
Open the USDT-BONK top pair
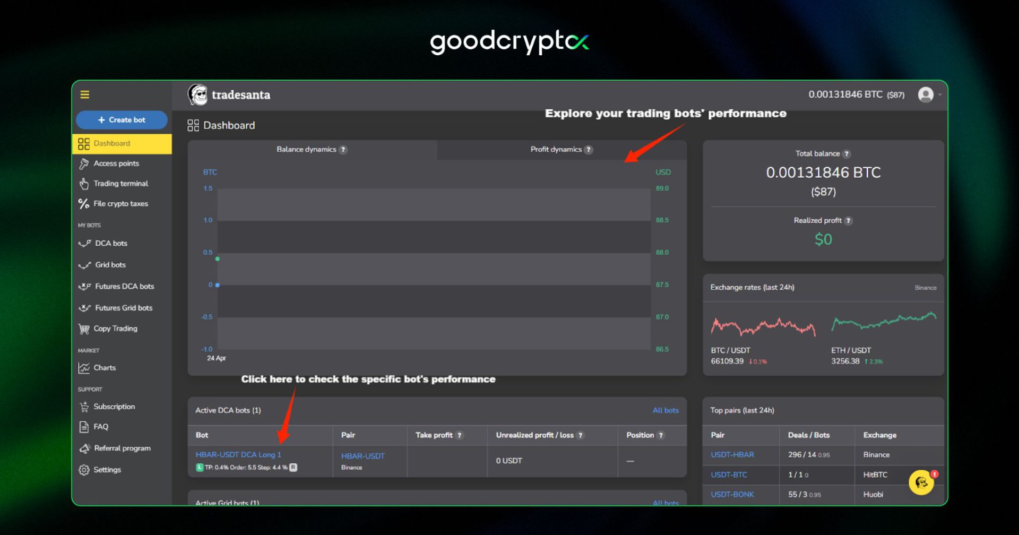point(732,495)
